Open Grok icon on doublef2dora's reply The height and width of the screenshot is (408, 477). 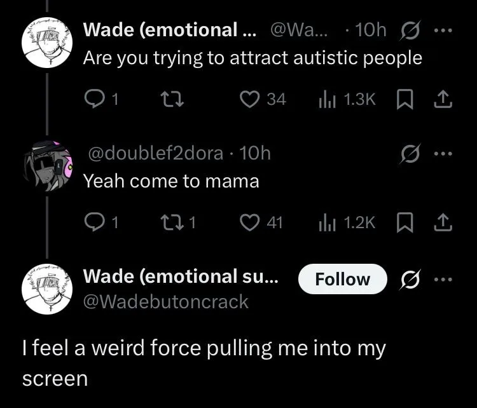coord(410,154)
